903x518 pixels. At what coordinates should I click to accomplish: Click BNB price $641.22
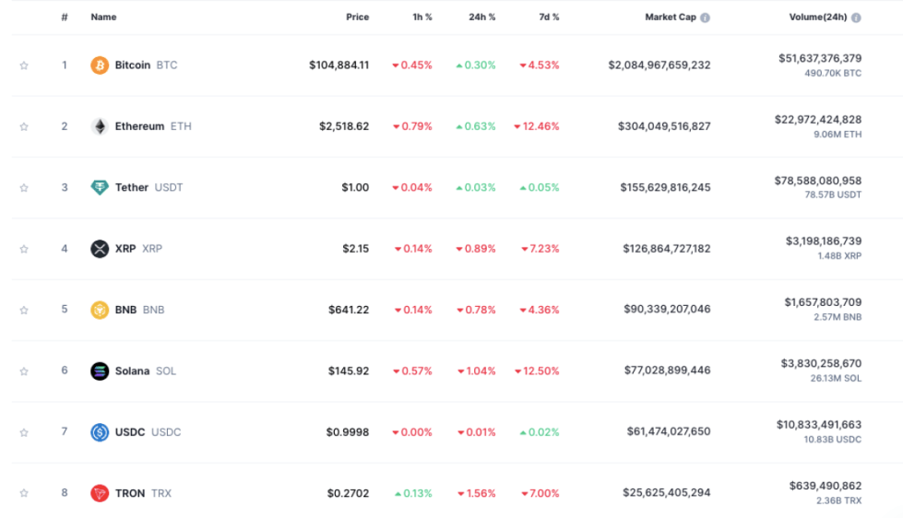[349, 310]
